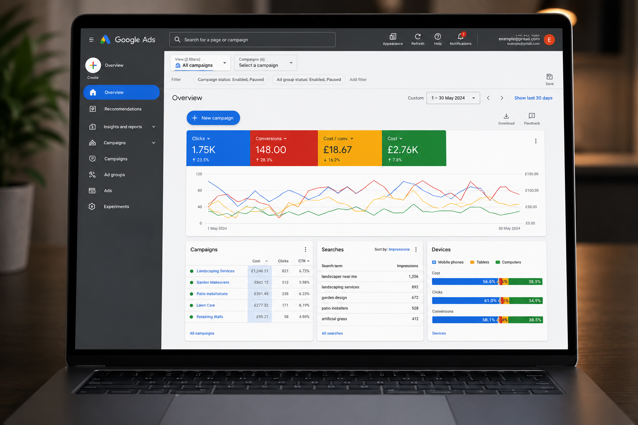
Task: Click Show last 30 days link
Action: tap(533, 98)
